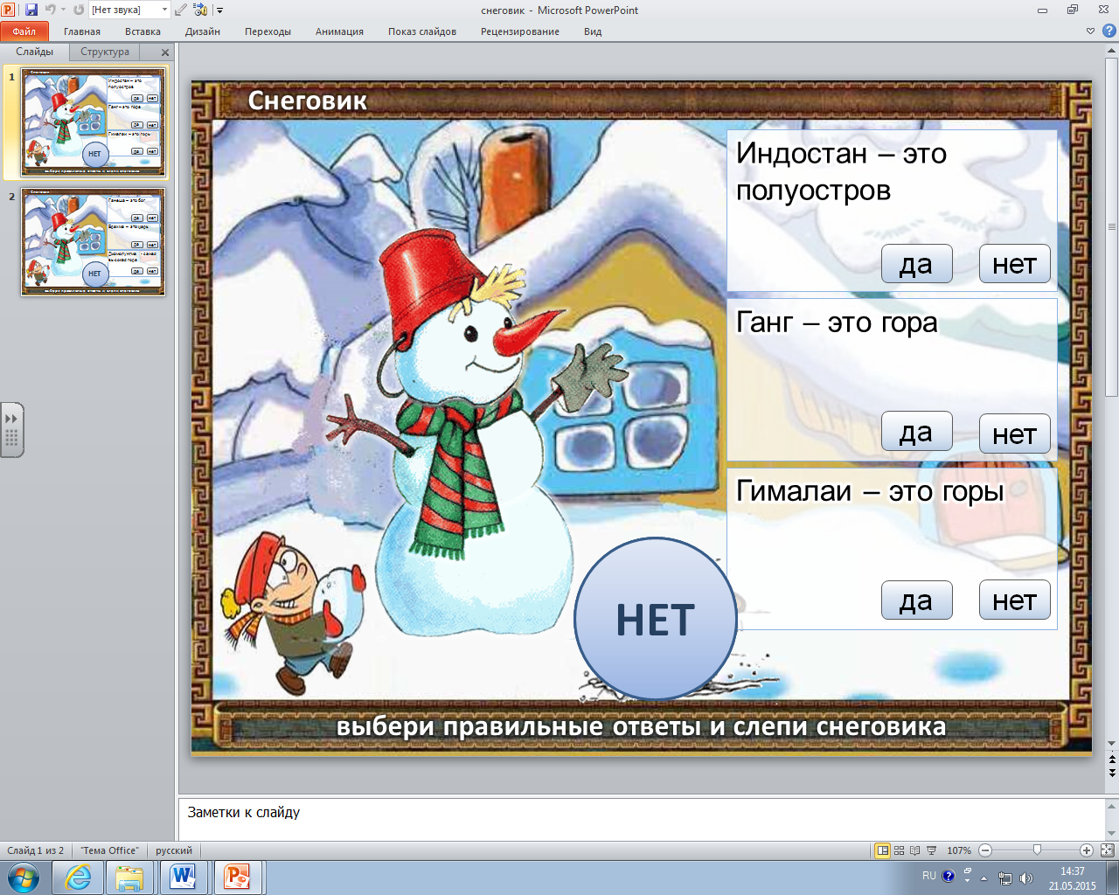This screenshot has width=1119, height=895.
Task: Open the undo history dropdown arrow
Action: pyautogui.click(x=63, y=10)
